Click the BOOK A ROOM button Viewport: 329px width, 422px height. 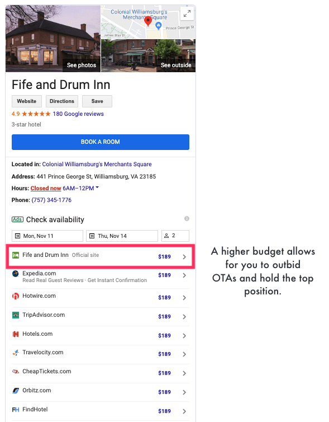point(101,142)
